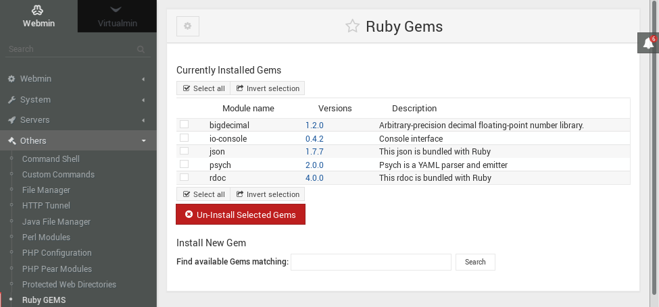659x307 pixels.
Task: Open notifications bell with 6 alerts
Action: 648,43
